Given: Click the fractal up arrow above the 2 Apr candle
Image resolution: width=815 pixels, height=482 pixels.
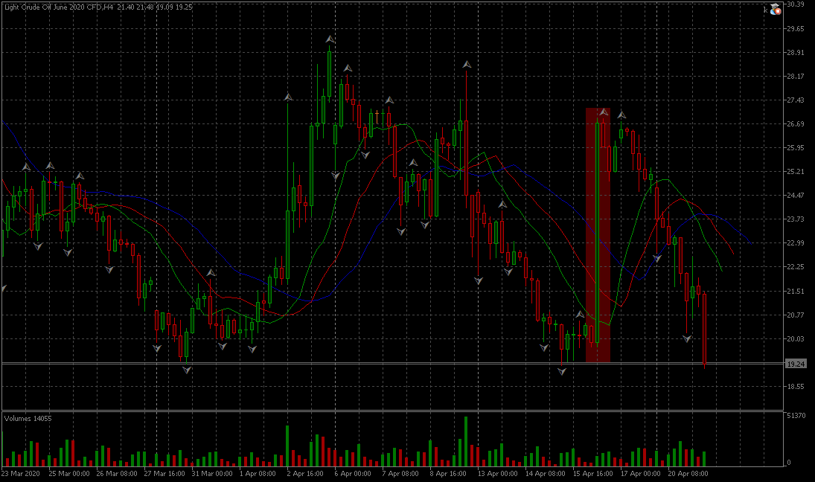Looking at the screenshot, I should click(x=288, y=97).
